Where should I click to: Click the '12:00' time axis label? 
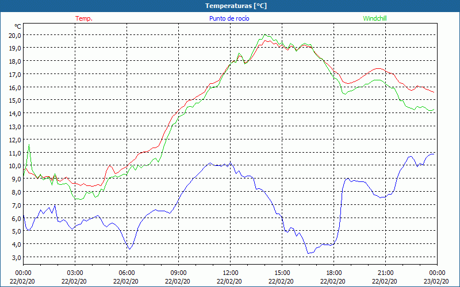point(231,273)
